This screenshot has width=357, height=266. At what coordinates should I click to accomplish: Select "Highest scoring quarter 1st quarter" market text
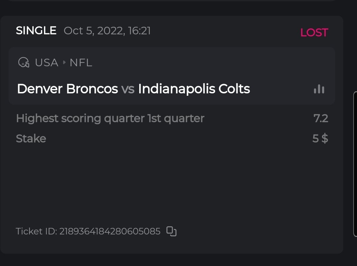click(110, 118)
